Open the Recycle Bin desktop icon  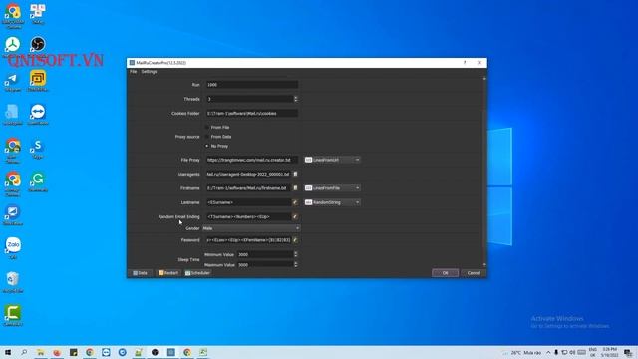13,281
